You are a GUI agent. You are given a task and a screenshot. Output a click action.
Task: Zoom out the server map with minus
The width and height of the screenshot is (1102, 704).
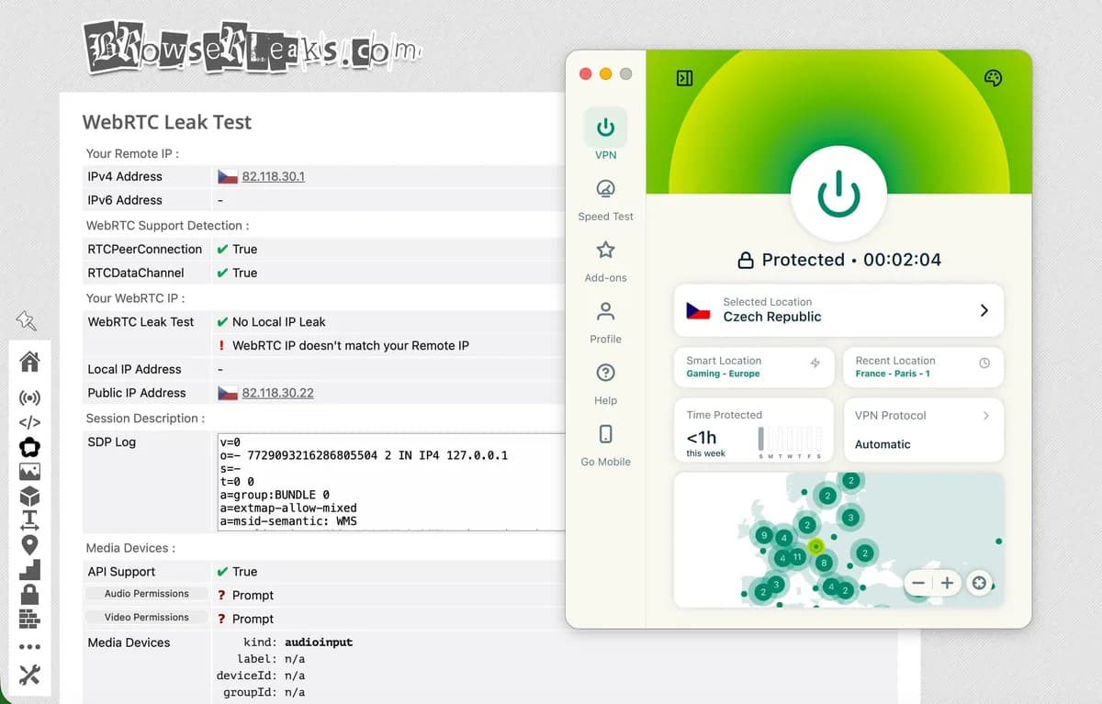(918, 583)
